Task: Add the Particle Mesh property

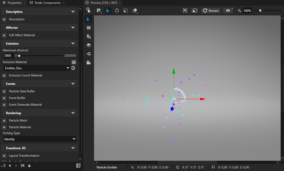Action: (4, 120)
